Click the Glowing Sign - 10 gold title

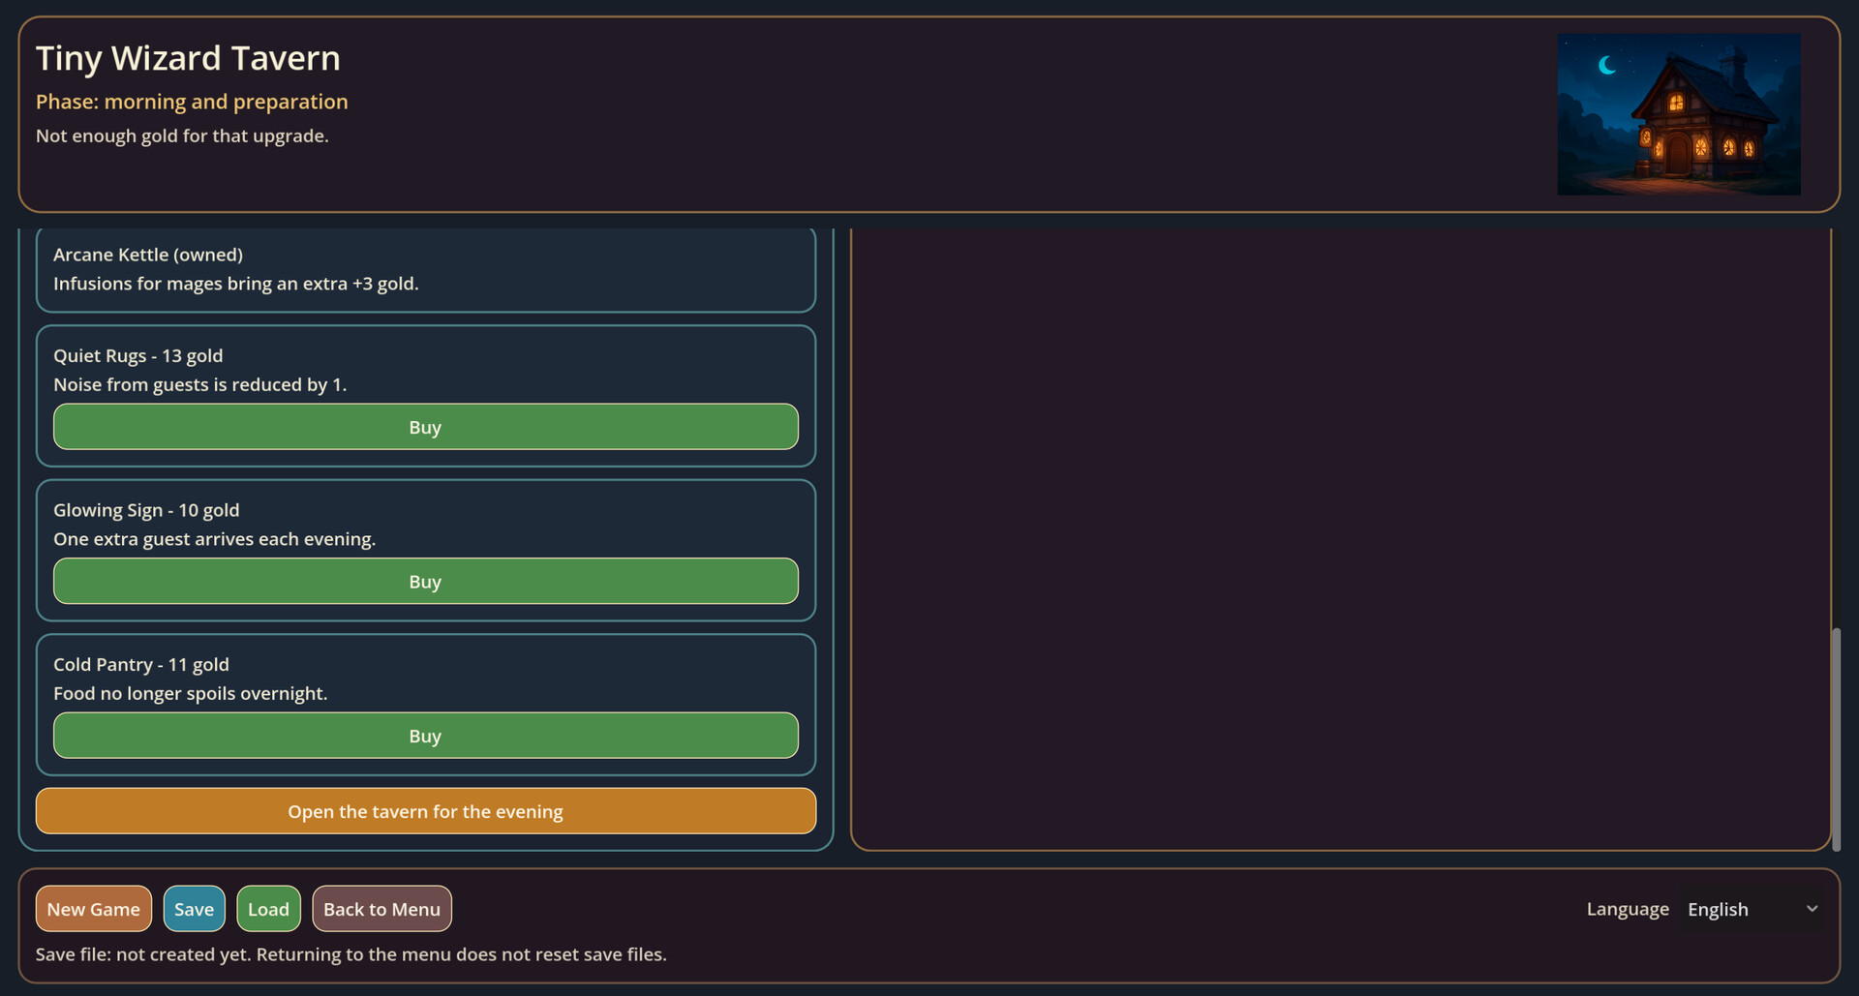[x=146, y=510]
